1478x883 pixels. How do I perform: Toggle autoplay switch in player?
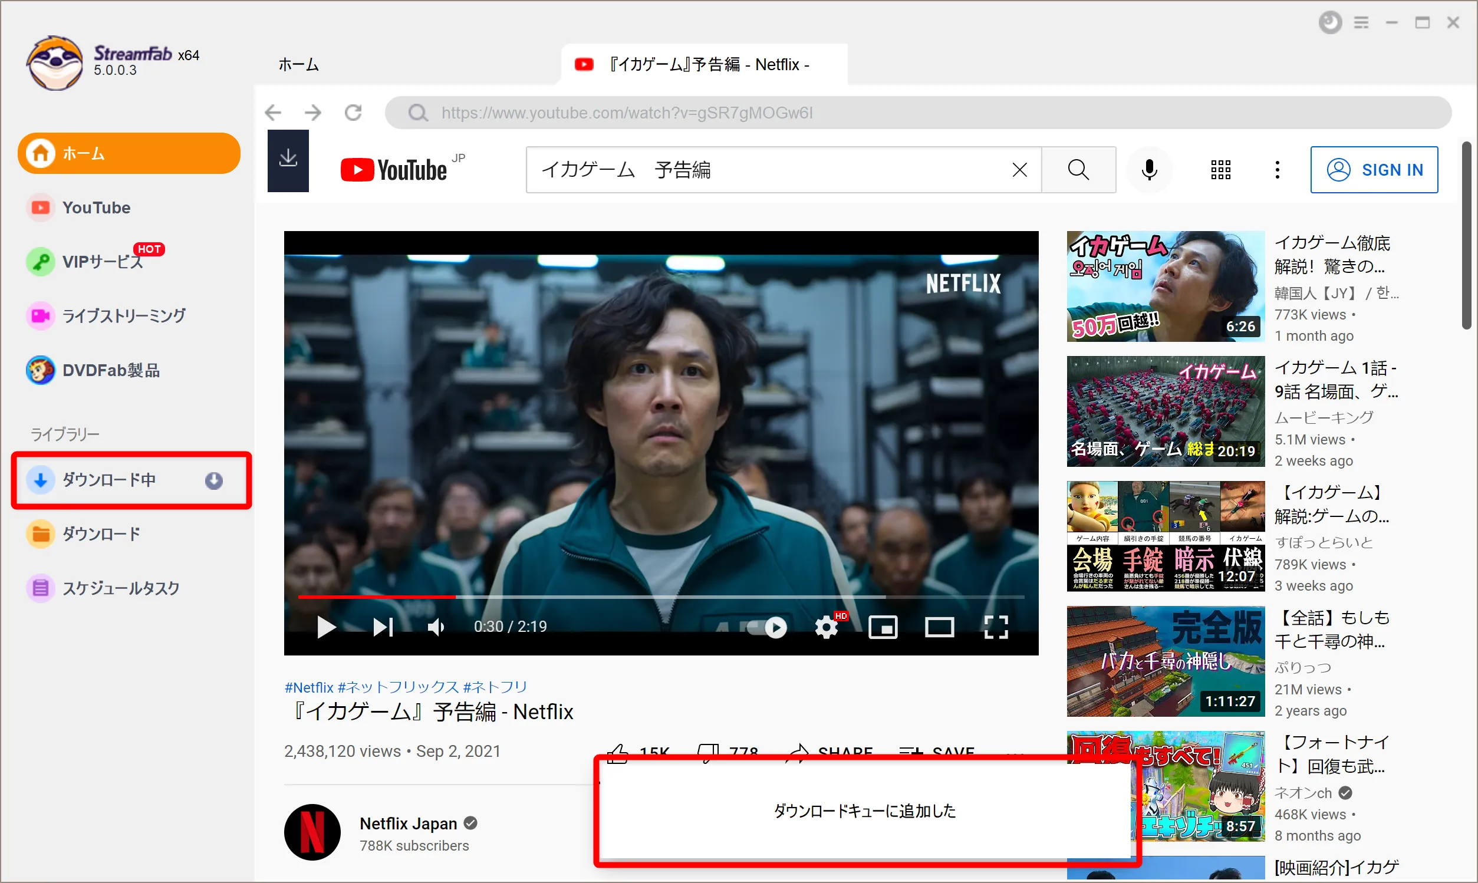767,627
